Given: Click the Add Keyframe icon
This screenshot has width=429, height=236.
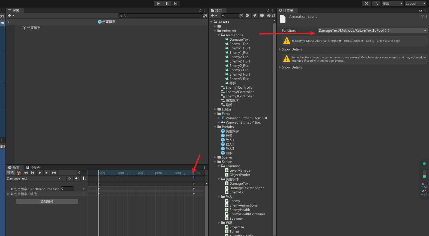Looking at the screenshot, I should 77,178.
